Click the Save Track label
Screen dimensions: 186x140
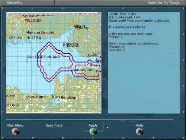(x=54, y=125)
